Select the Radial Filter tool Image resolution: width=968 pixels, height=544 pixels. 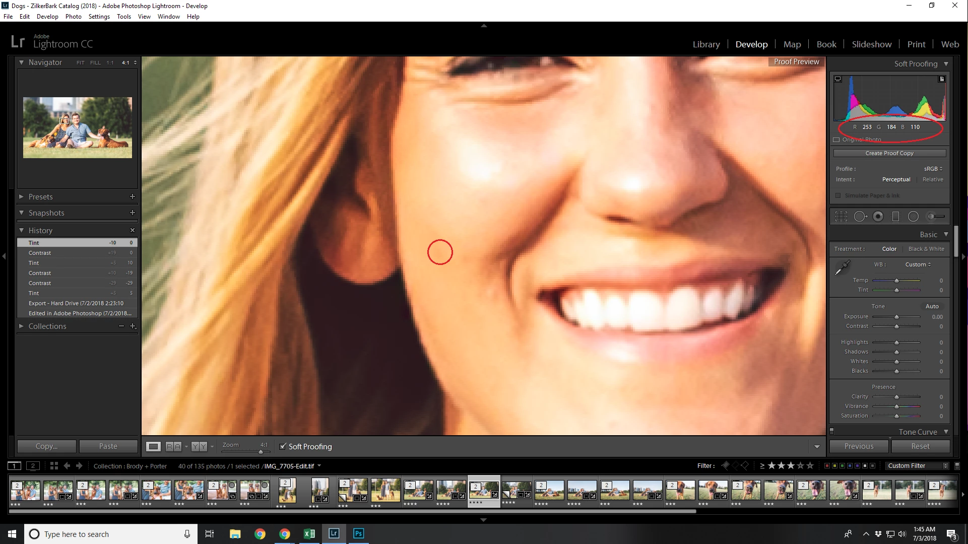point(913,217)
